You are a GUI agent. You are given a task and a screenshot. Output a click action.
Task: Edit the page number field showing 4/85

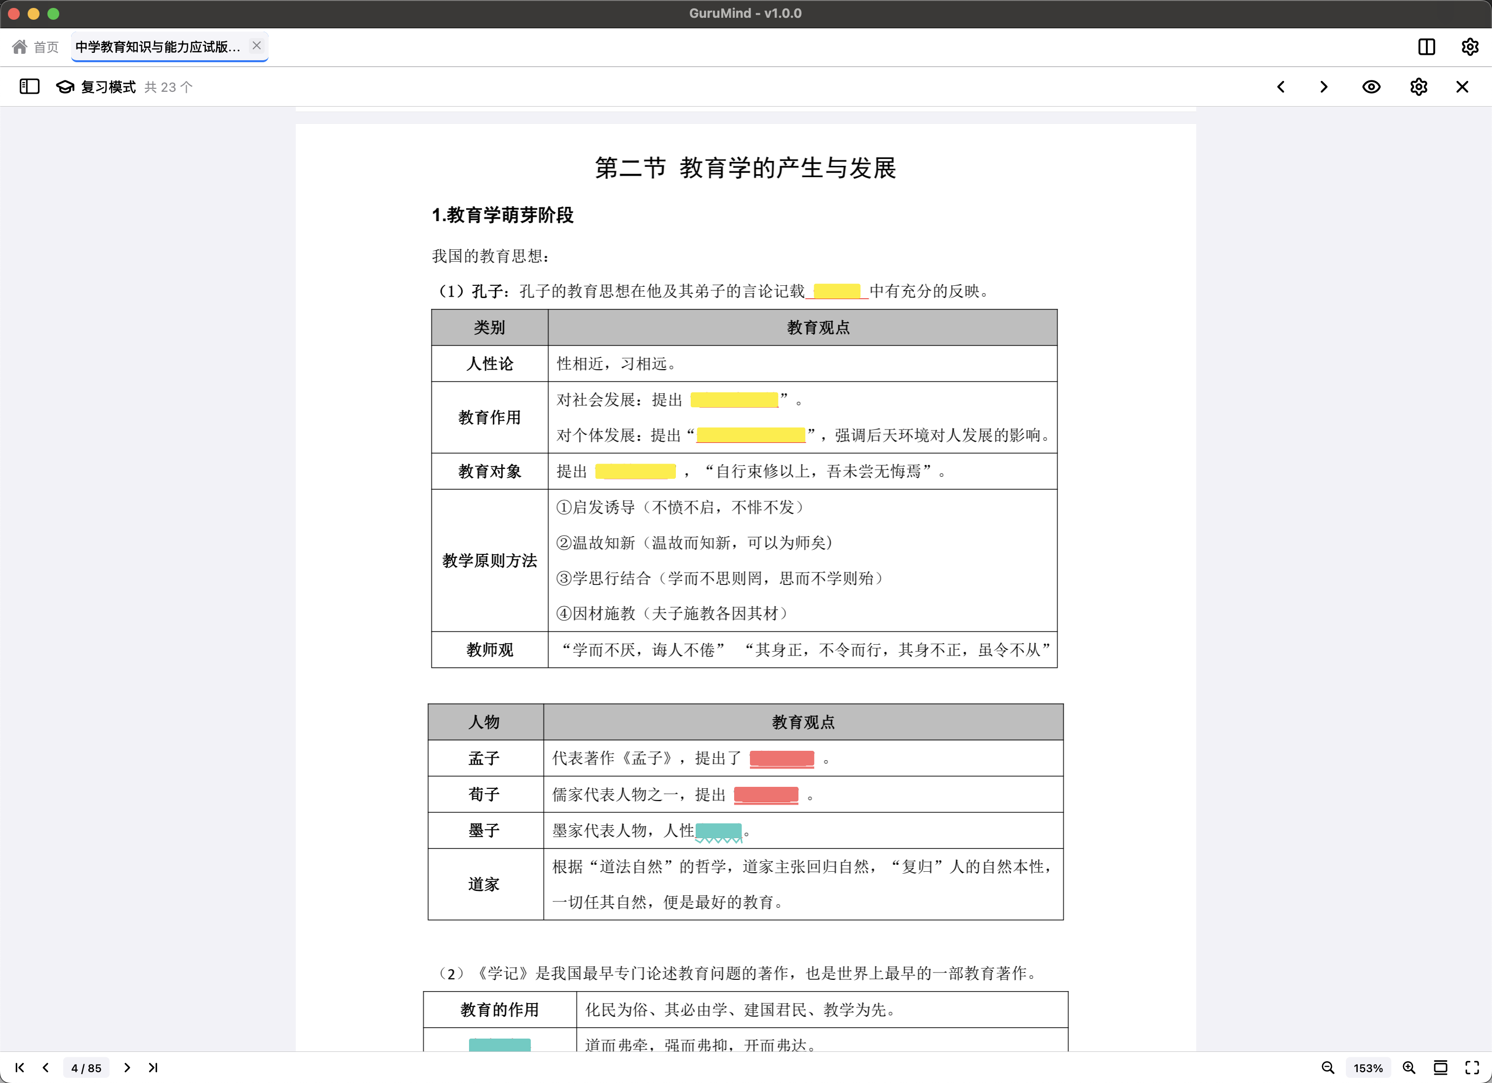[x=85, y=1067]
